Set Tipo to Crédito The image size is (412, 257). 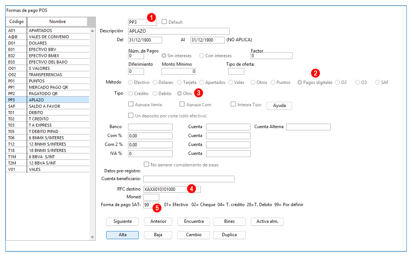pyautogui.click(x=131, y=94)
